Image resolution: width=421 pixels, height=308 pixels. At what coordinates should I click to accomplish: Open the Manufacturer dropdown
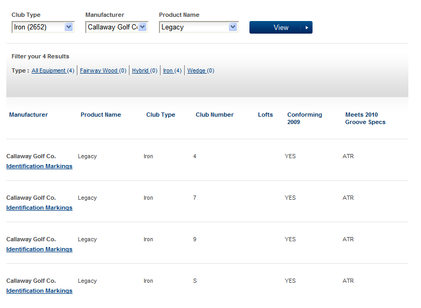point(116,27)
